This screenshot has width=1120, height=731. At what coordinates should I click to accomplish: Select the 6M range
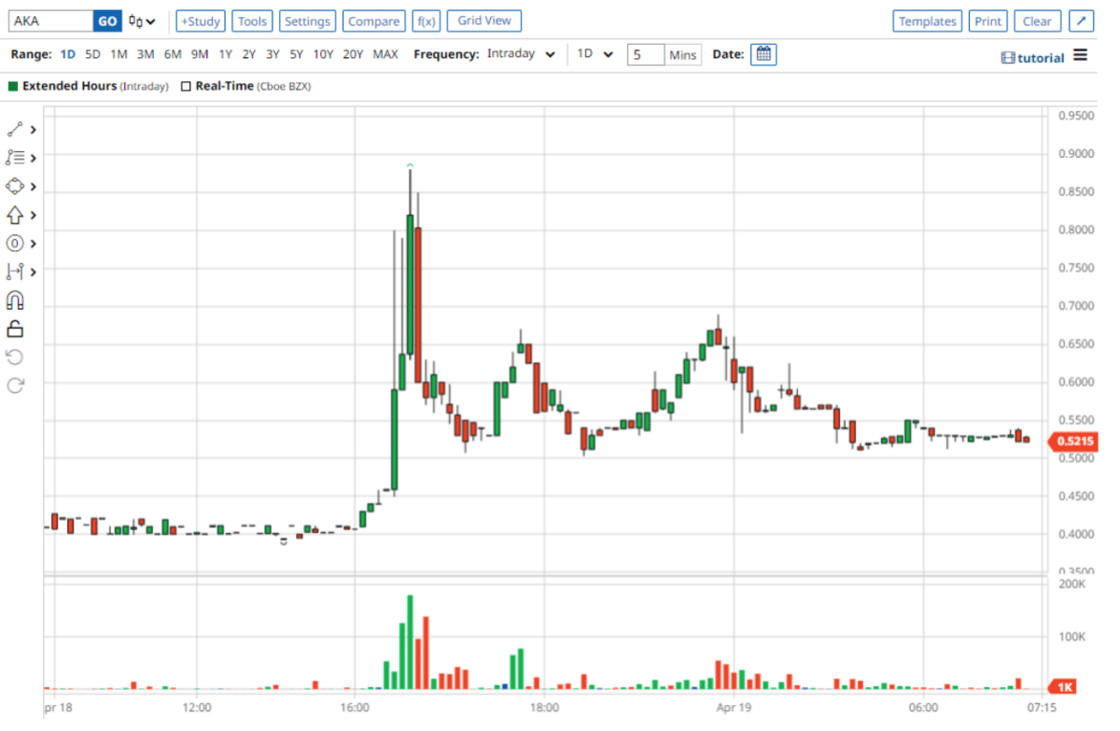[x=173, y=54]
